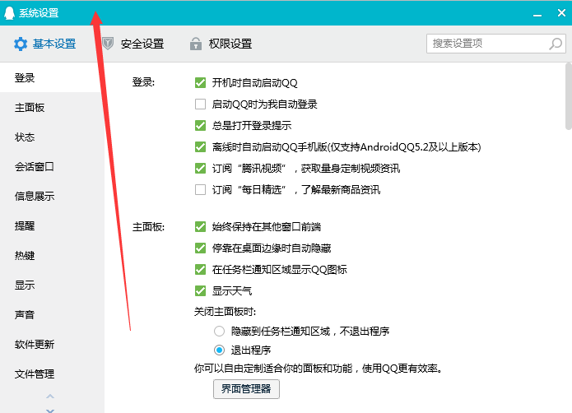The height and width of the screenshot is (413, 572).
Task: Focus the 搜索设置项 search field
Action: (496, 44)
